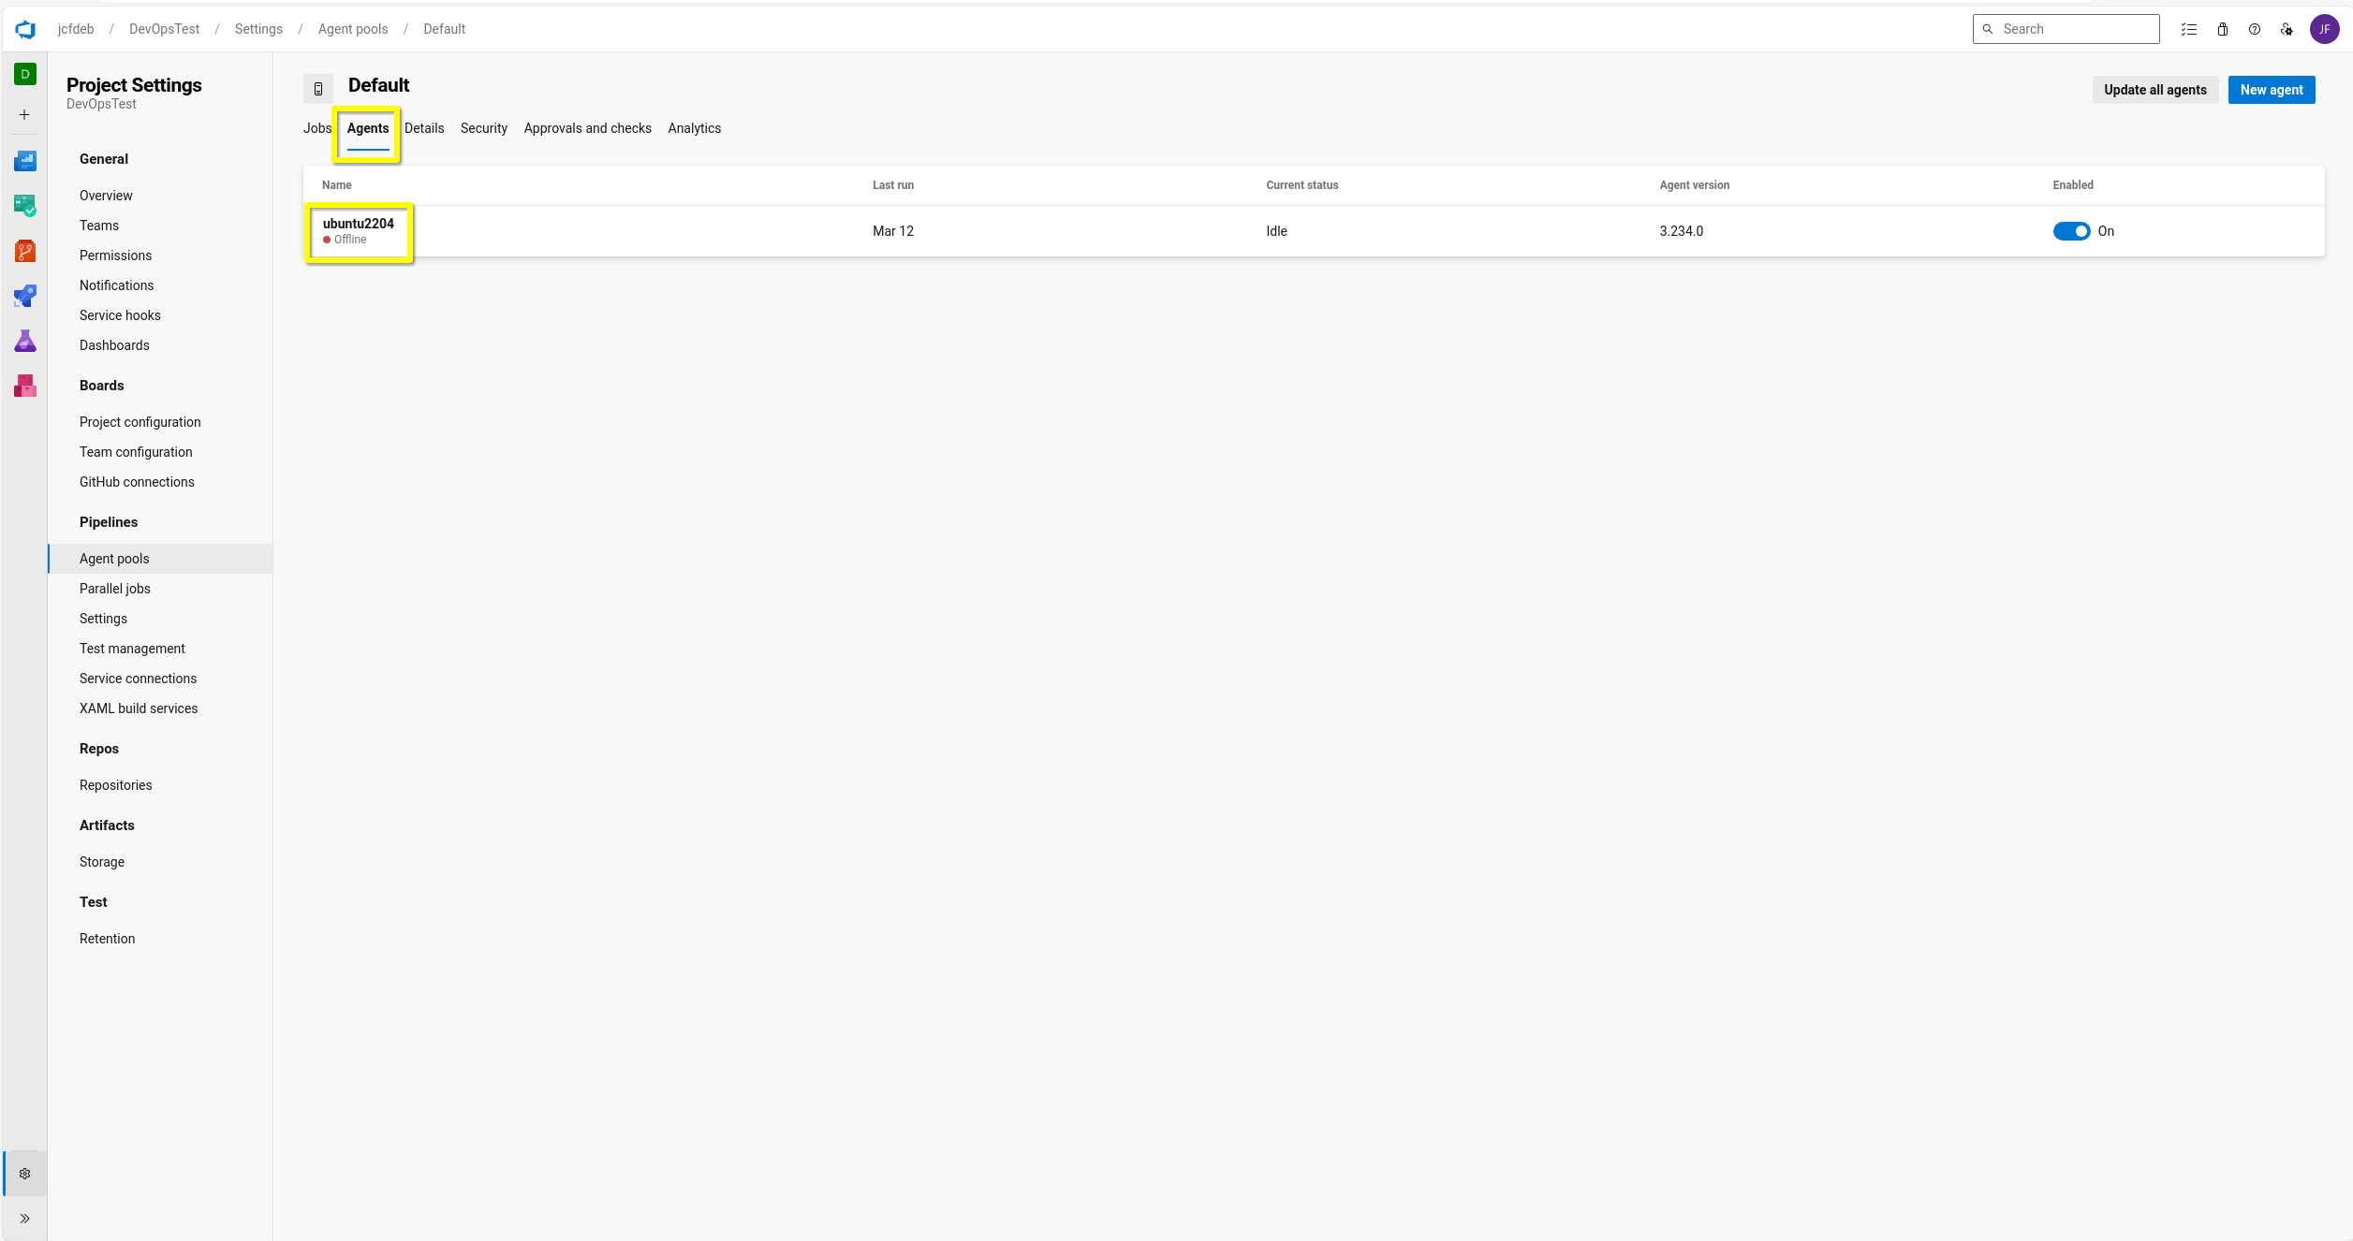Click the Jobs tab
Viewport: 2353px width, 1241px height.
(x=317, y=127)
